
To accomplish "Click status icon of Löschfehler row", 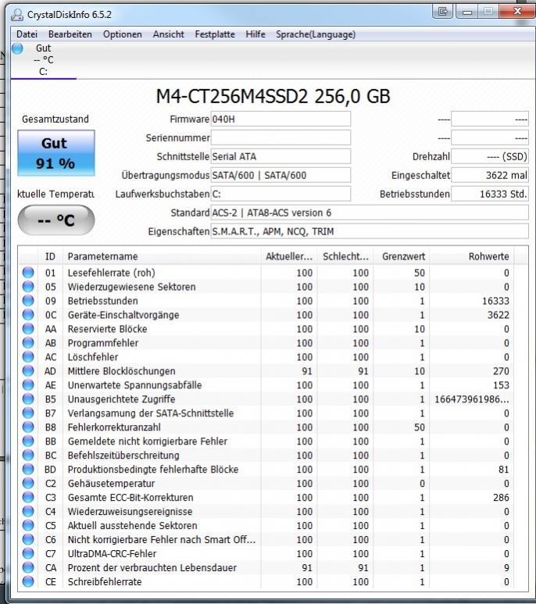I will coord(28,357).
